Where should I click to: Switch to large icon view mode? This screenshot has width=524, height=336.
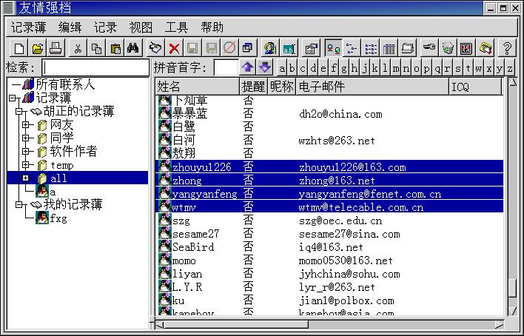coord(334,48)
